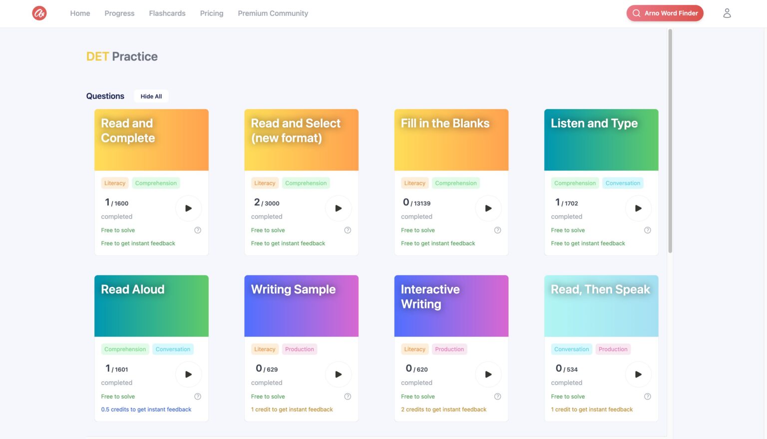Open help tooltip on Interactive Writing card
Viewport: 767px width, 439px height.
coord(497,396)
